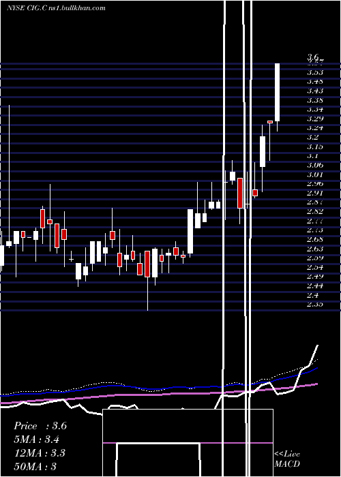Select the 3.15 price axis label
The width and height of the screenshot is (341, 477).
(x=315, y=147)
